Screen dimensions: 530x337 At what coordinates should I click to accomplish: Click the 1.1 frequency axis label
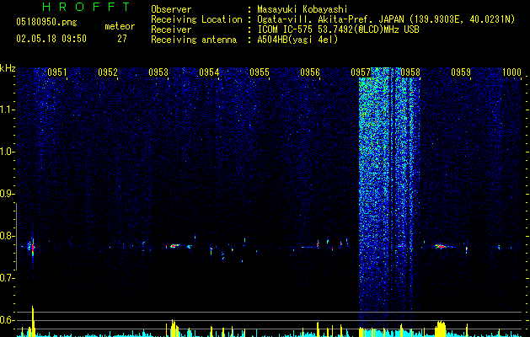(x=7, y=110)
